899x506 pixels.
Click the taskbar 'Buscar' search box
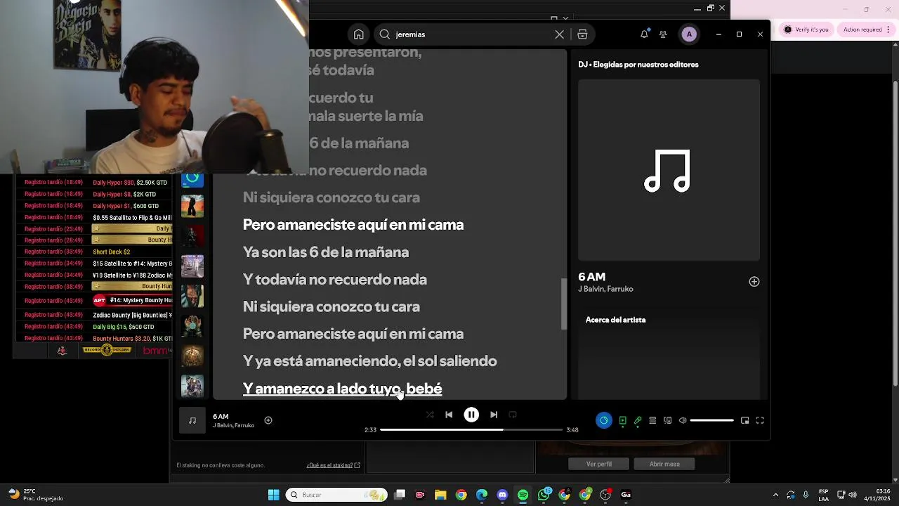pyautogui.click(x=337, y=495)
